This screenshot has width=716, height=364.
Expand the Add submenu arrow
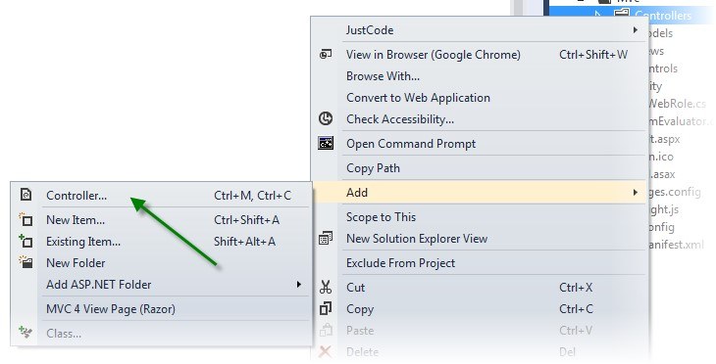(636, 193)
